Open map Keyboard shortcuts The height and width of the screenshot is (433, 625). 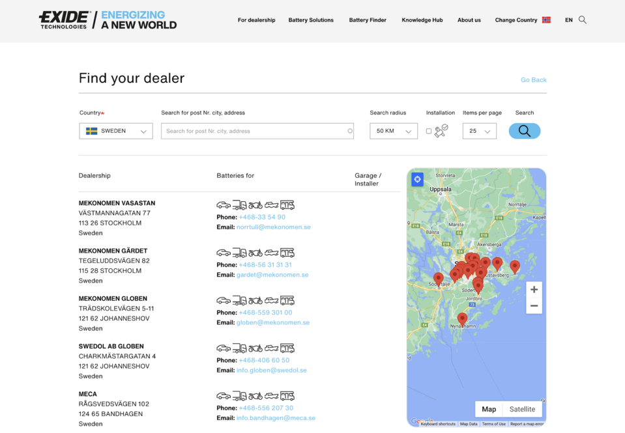click(x=438, y=424)
